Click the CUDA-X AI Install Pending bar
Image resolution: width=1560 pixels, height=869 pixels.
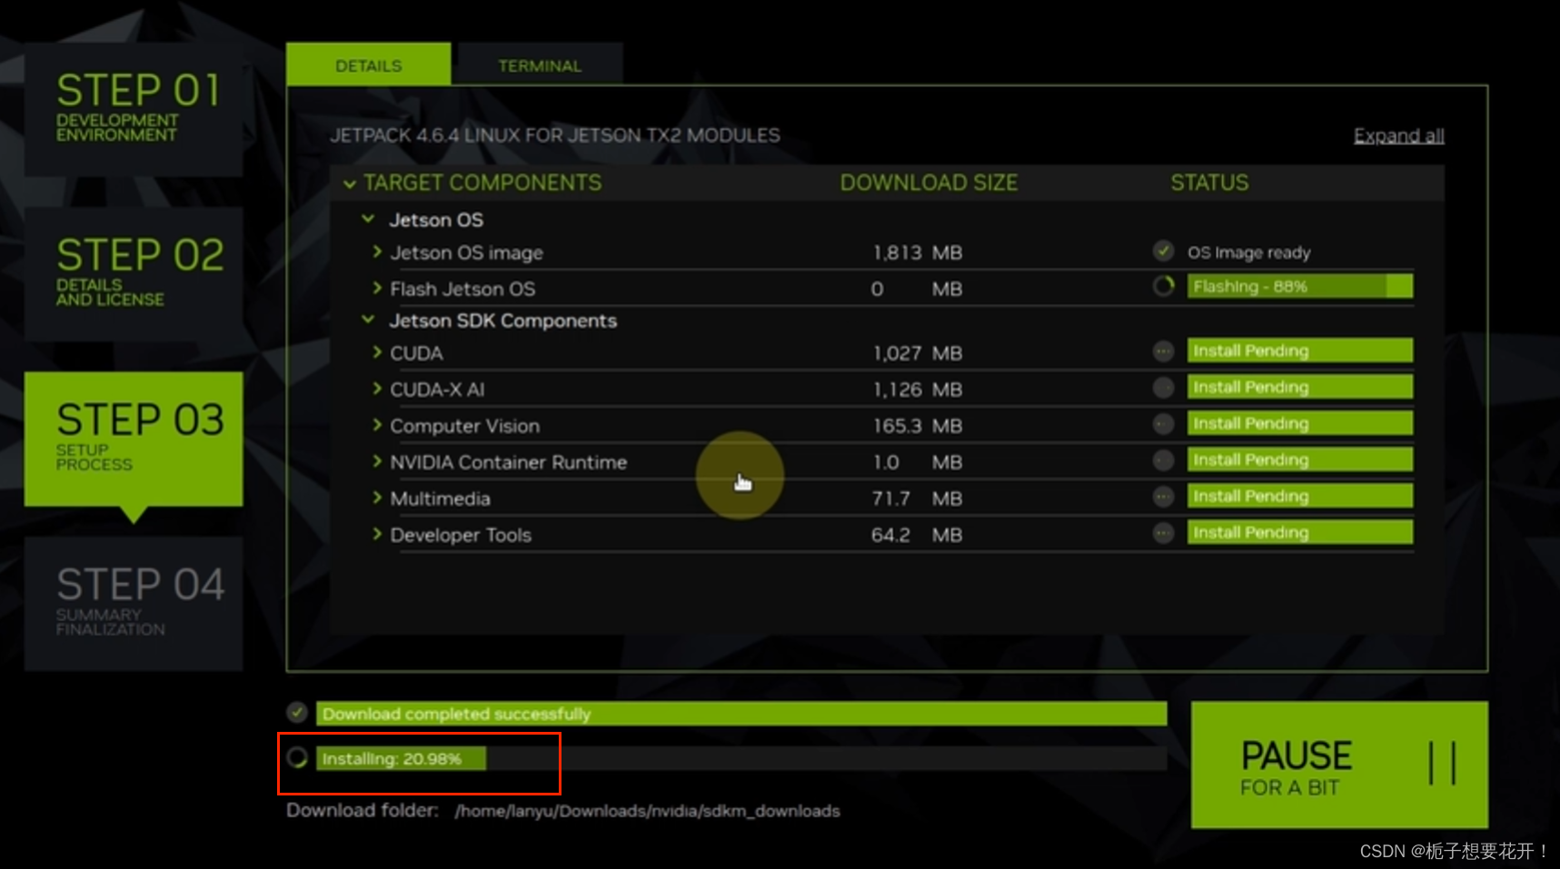coord(1299,387)
